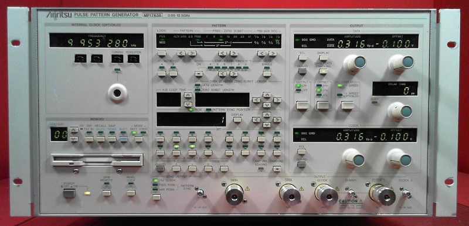The height and width of the screenshot is (226, 469).
Task: Click the TUNING button under frequency display
Action: click(117, 59)
